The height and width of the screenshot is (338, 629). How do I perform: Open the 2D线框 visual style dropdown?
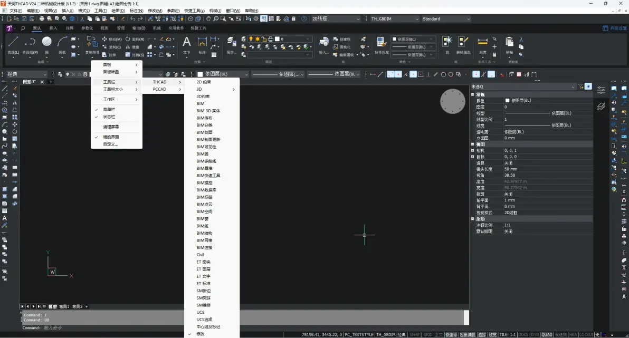[336, 19]
